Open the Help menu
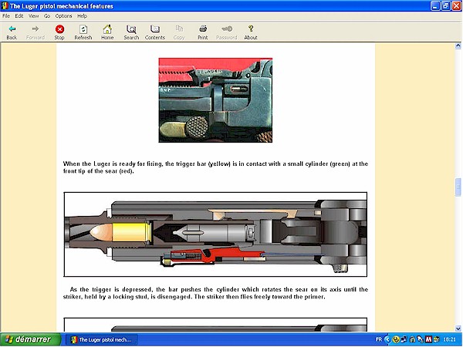 pyautogui.click(x=82, y=16)
